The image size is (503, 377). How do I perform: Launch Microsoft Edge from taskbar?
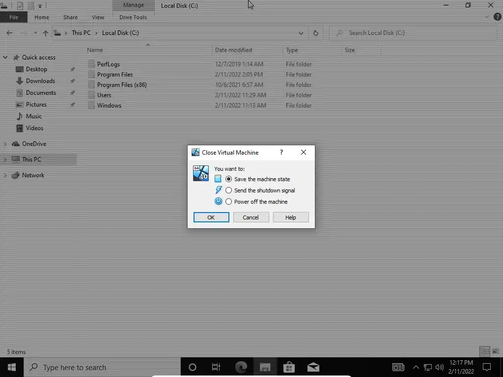coord(241,367)
